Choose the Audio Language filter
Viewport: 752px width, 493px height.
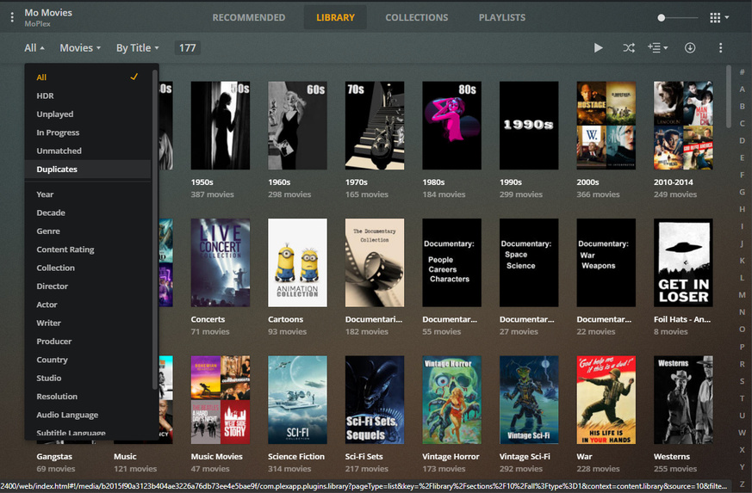tap(88, 415)
